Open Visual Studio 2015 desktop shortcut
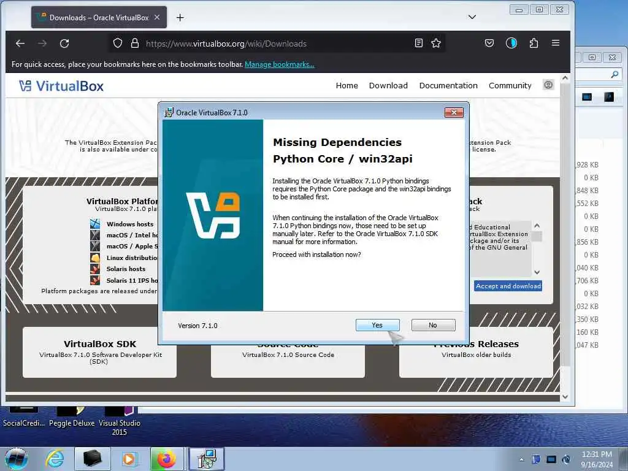Screen dimensions: 628x471 120,422
